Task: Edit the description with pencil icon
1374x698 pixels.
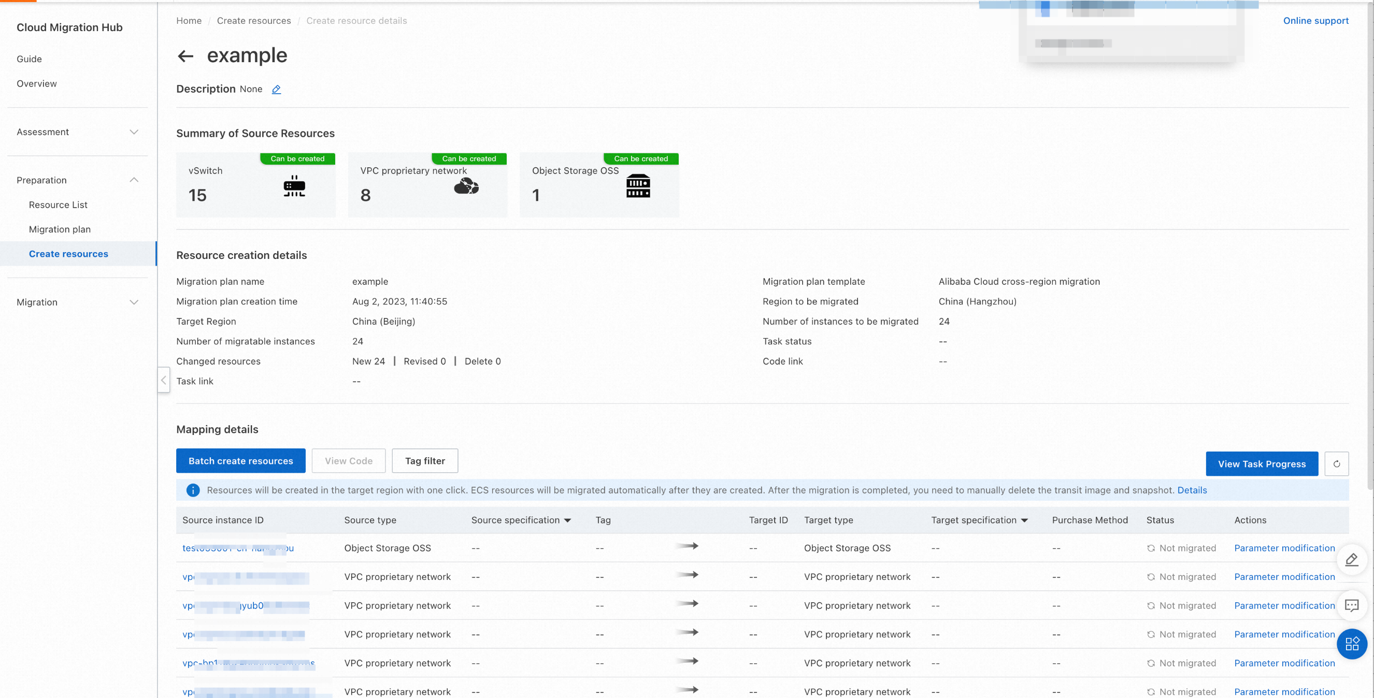Action: click(276, 89)
